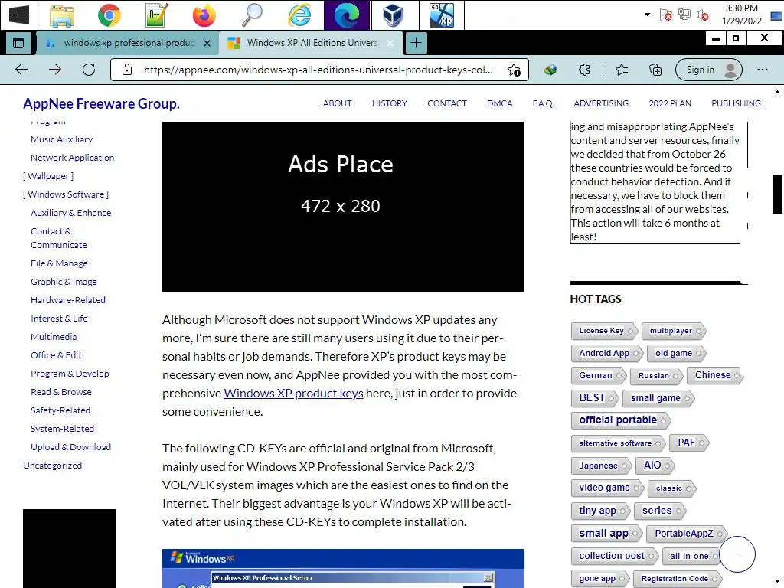784x588 pixels.
Task: Click the appnee.com address bar
Action: coord(318,70)
